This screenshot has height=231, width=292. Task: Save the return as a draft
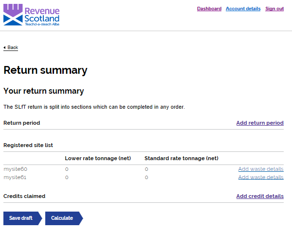point(23,218)
